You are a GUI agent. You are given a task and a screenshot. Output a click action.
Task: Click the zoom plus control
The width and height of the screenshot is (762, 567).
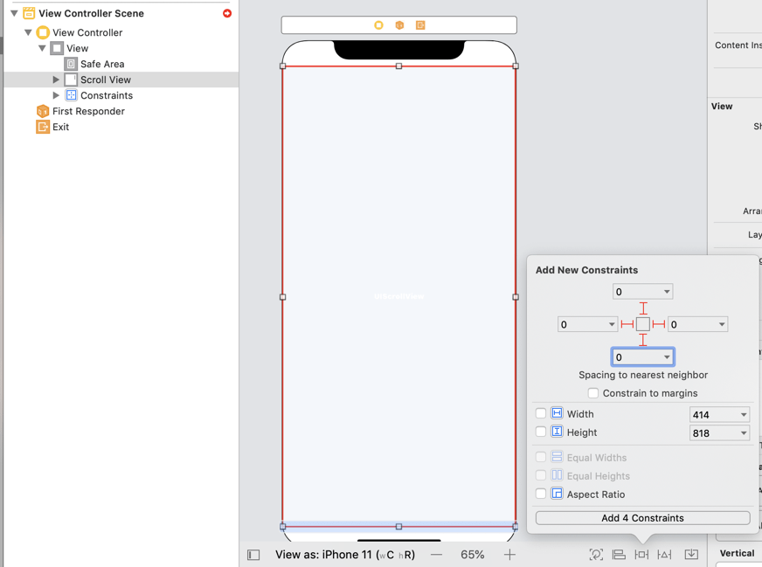[509, 554]
